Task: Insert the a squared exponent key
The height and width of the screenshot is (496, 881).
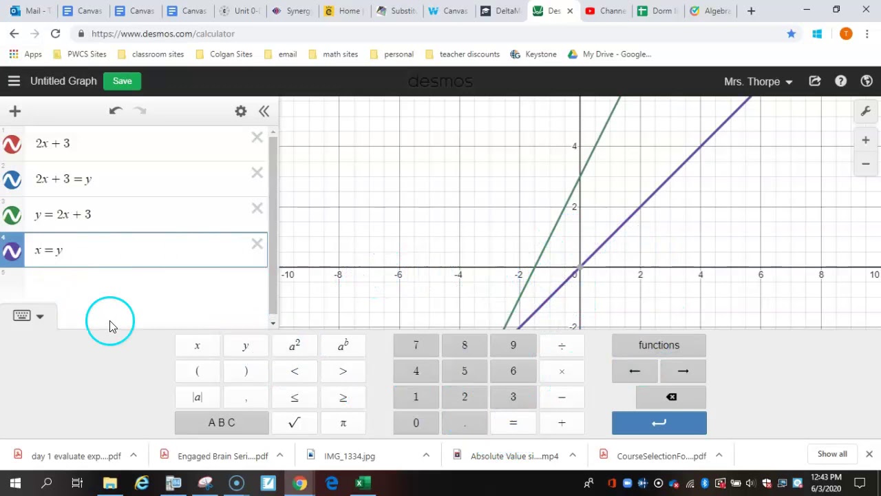Action: click(x=295, y=345)
